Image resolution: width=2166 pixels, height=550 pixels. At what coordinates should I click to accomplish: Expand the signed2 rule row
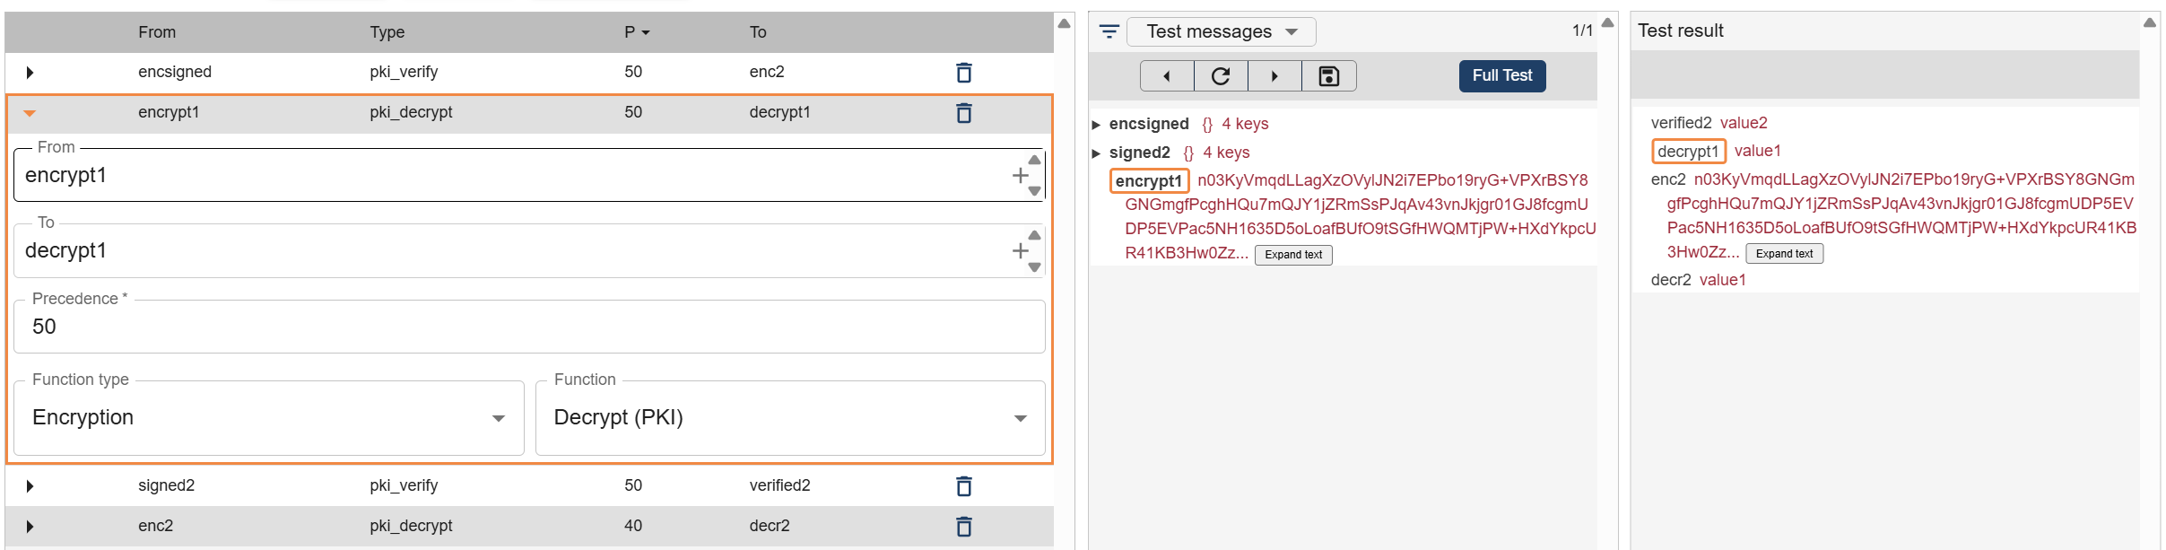point(30,486)
